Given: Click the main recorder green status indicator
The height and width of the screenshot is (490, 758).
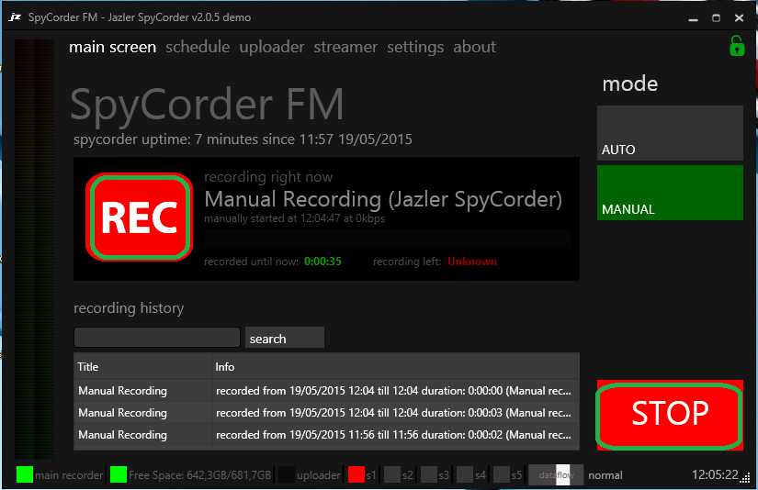Looking at the screenshot, I should pyautogui.click(x=25, y=474).
